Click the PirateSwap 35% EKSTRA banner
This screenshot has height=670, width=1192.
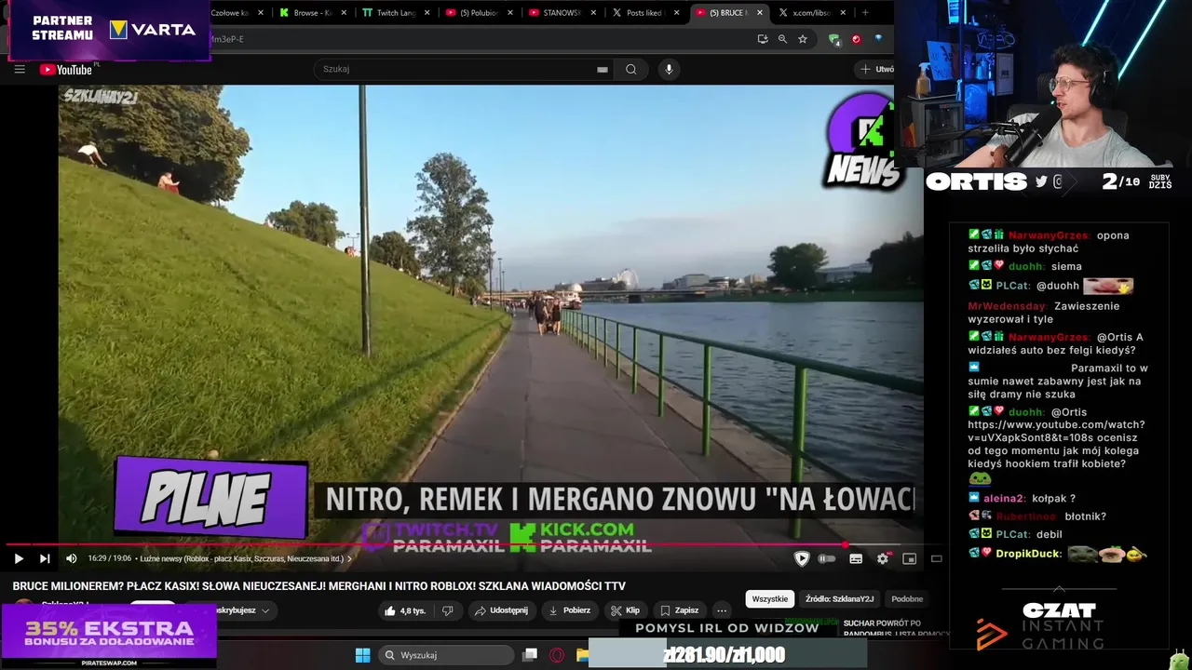(x=109, y=636)
